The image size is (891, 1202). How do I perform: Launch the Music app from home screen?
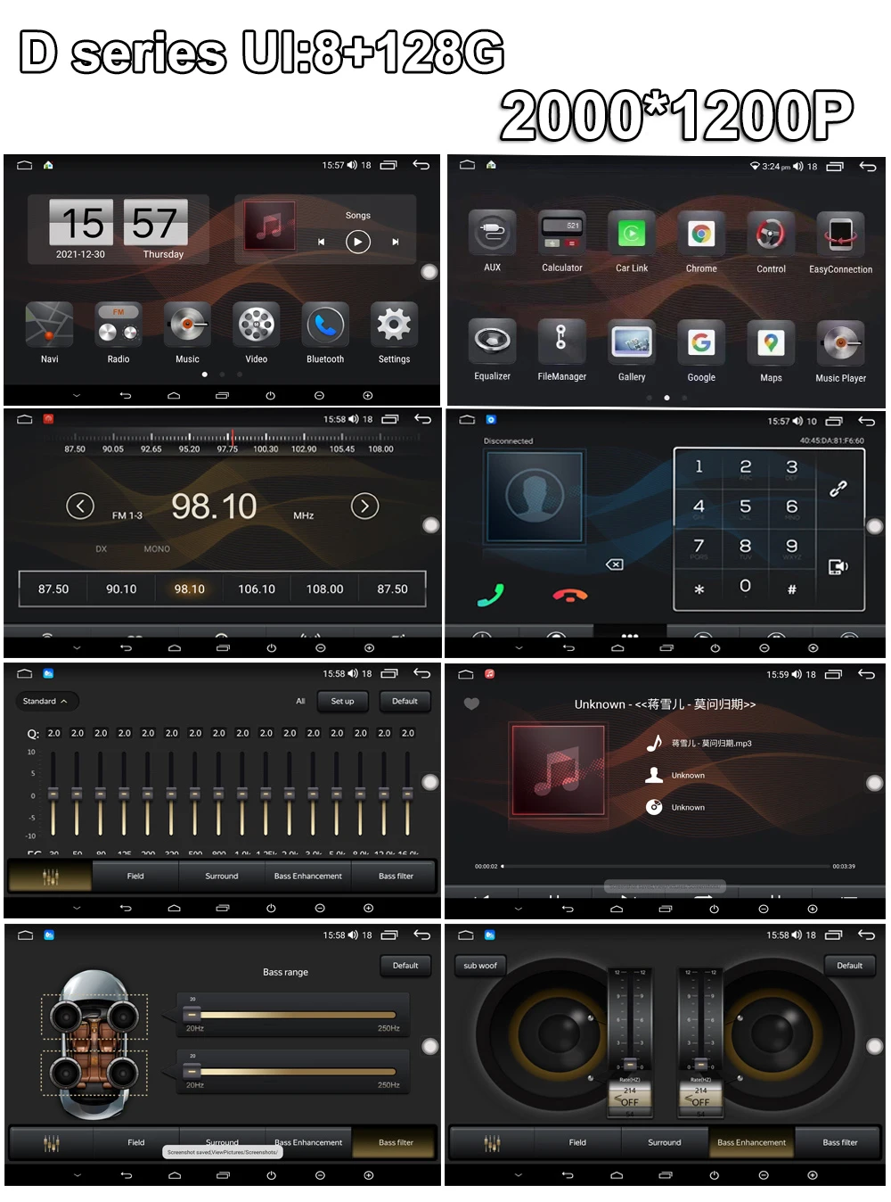coord(187,324)
